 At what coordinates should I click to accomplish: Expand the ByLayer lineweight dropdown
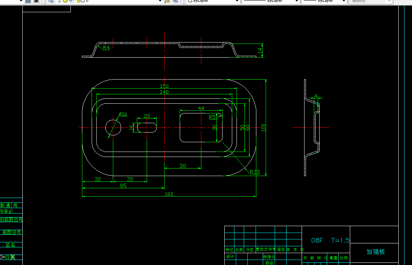[344, 1]
